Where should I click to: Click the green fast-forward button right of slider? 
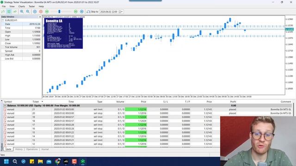[76, 12]
